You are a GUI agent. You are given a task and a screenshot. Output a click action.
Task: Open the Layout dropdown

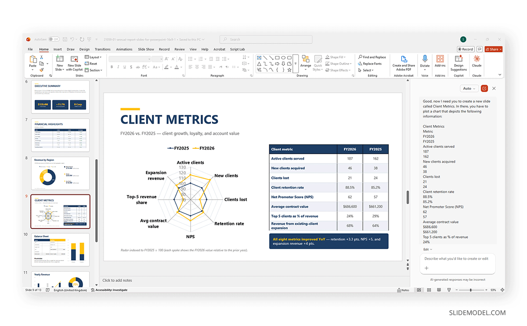93,57
